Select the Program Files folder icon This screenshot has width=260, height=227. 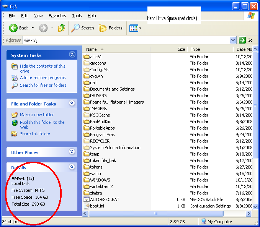(x=87, y=135)
